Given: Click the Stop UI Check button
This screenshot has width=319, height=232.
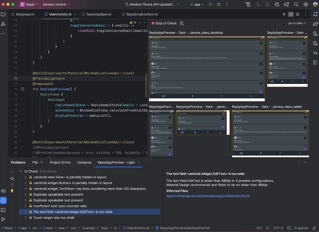Looking at the screenshot, I should (x=164, y=23).
